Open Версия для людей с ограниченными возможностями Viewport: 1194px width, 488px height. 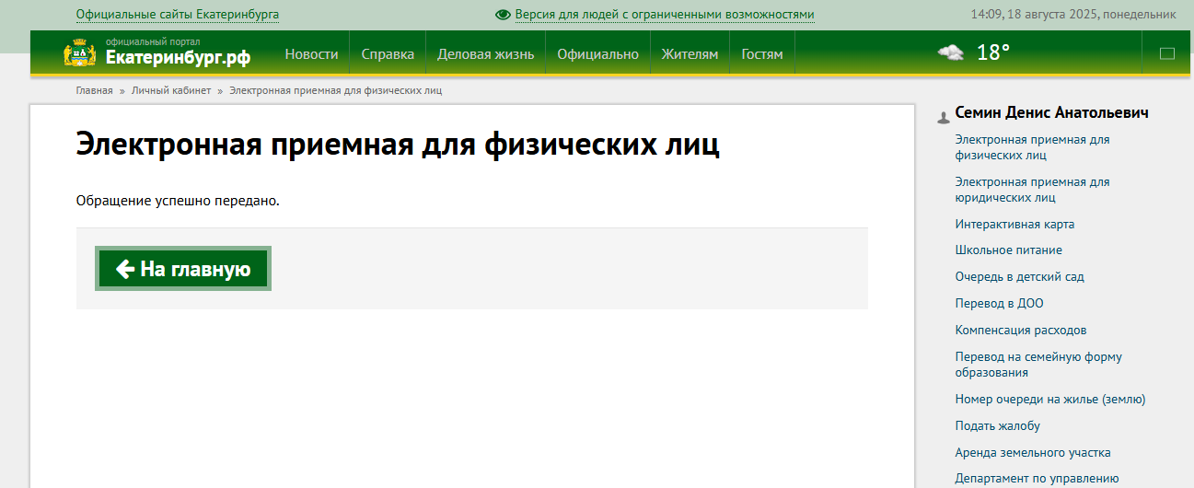tap(665, 15)
